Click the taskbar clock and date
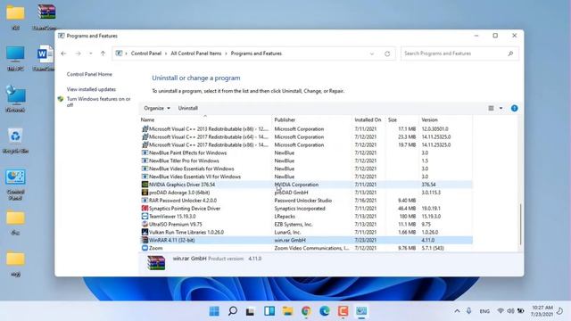 [542, 311]
